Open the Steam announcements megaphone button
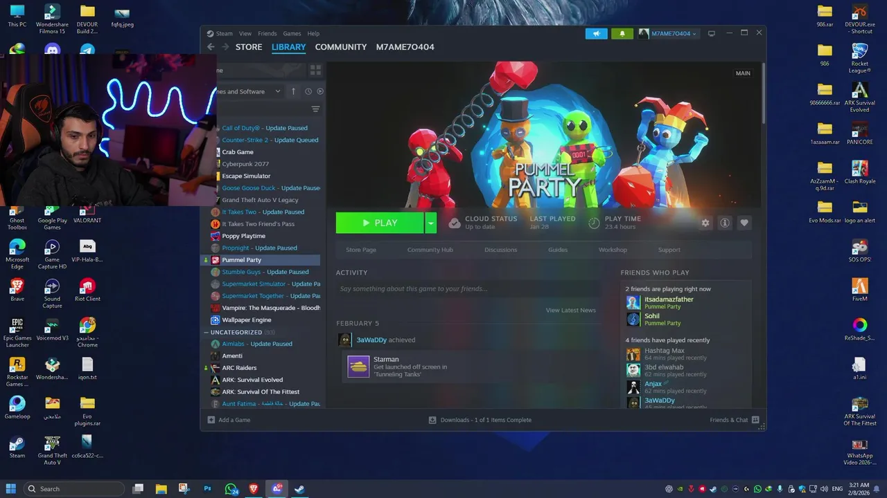Image resolution: width=887 pixels, height=498 pixels. 596,33
